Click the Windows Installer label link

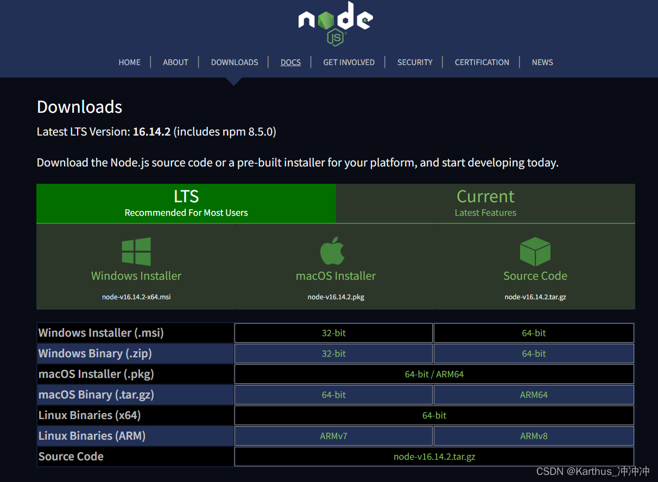point(136,276)
